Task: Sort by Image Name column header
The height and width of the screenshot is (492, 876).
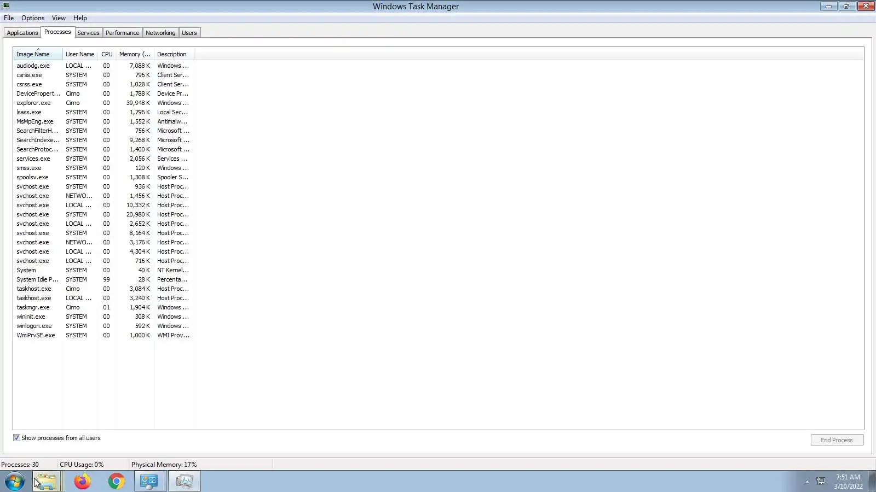Action: [38, 54]
